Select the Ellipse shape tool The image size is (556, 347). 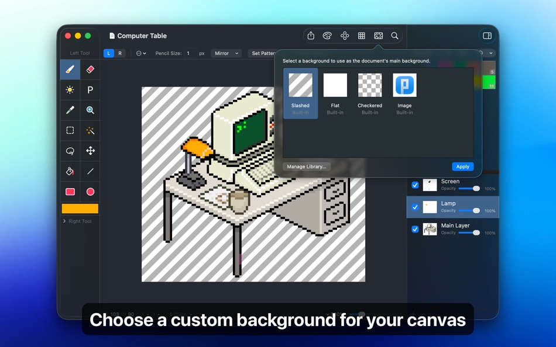[90, 192]
